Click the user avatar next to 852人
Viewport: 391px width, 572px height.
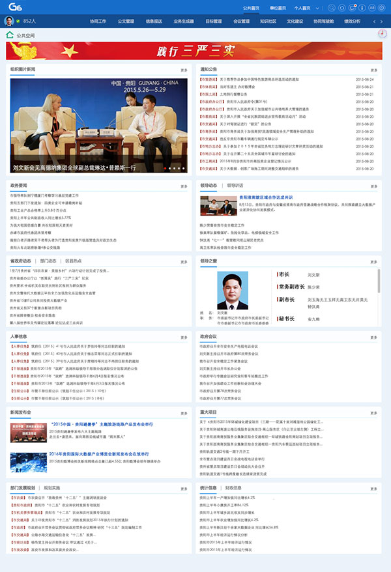pos(8,21)
